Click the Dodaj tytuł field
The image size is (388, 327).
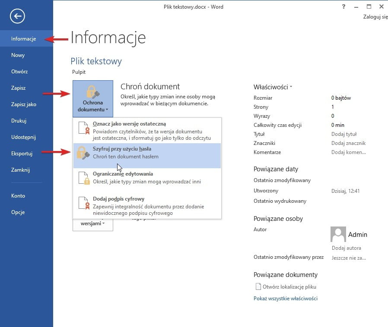344,134
